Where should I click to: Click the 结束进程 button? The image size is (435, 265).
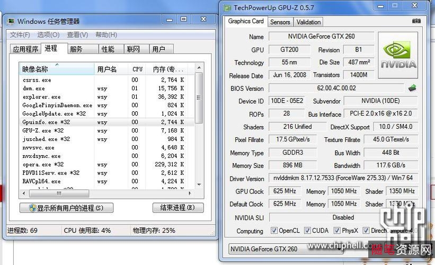click(178, 208)
